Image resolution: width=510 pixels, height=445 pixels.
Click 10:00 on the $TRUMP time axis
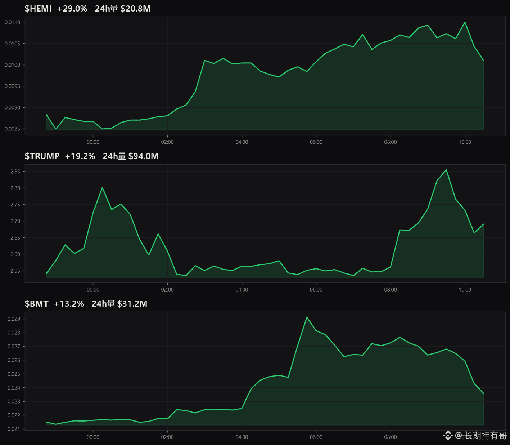[x=465, y=290]
